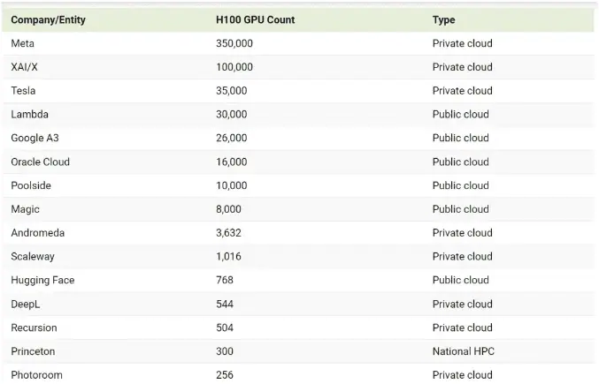Select the Scaleway company cell
This screenshot has width=599, height=384.
[33, 256]
